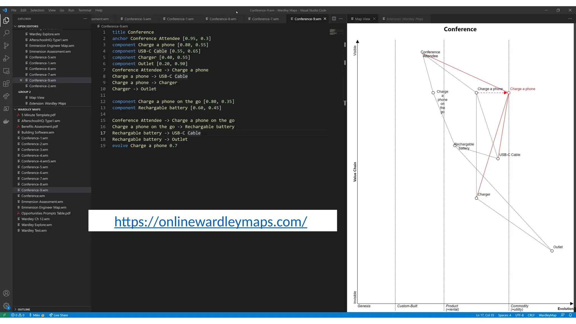The image size is (576, 324).
Task: Click Split Editor Right icon
Action: 334,19
